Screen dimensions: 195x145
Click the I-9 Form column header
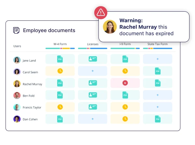pos(125,44)
